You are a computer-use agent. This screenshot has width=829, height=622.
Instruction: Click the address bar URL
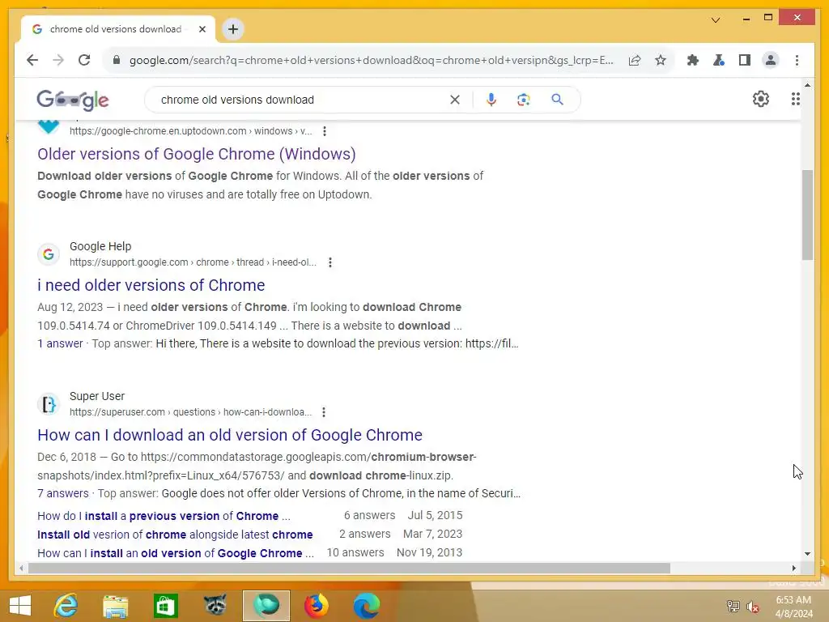click(371, 60)
